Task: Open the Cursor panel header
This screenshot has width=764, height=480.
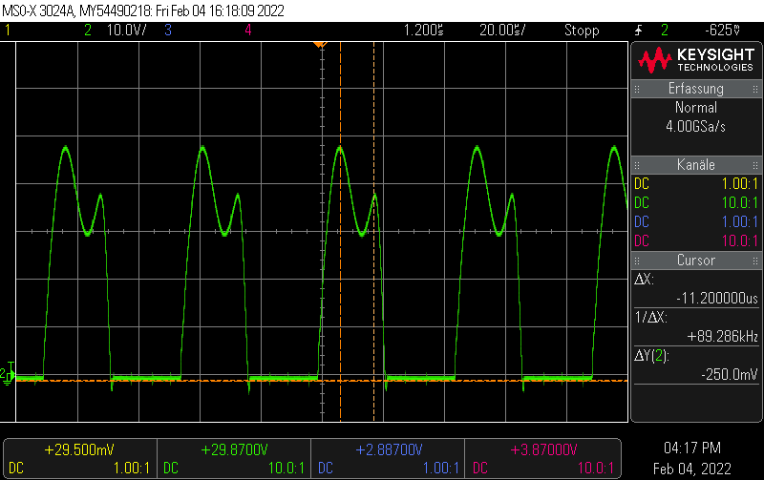Action: click(x=696, y=261)
